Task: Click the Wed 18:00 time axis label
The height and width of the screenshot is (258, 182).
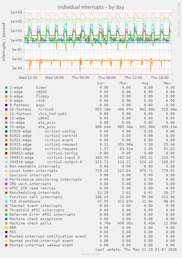Action: [54, 77]
